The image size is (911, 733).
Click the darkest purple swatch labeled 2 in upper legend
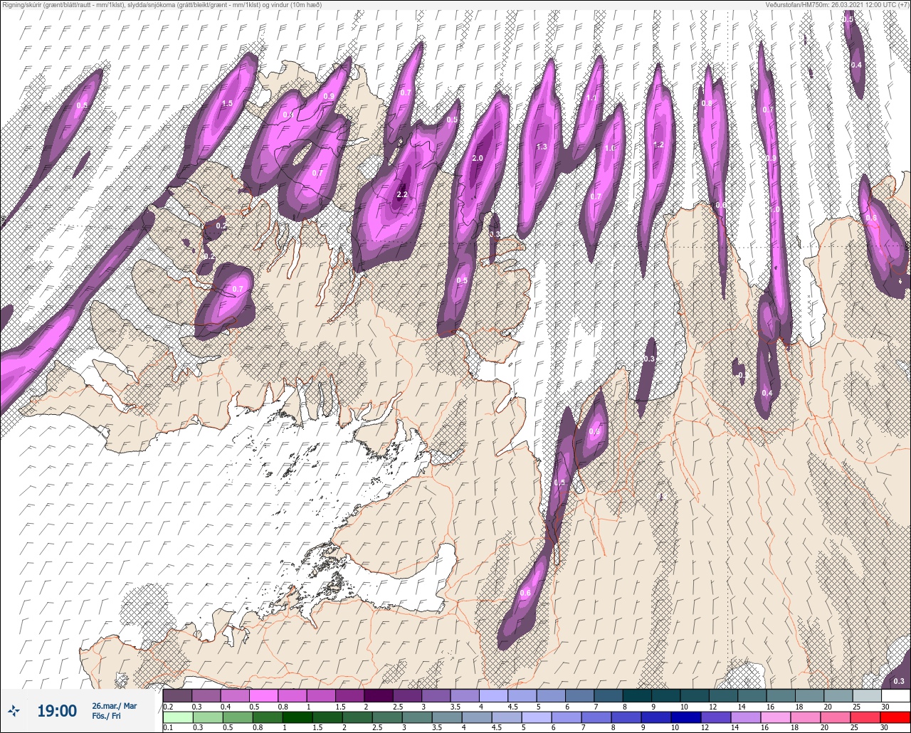point(378,695)
